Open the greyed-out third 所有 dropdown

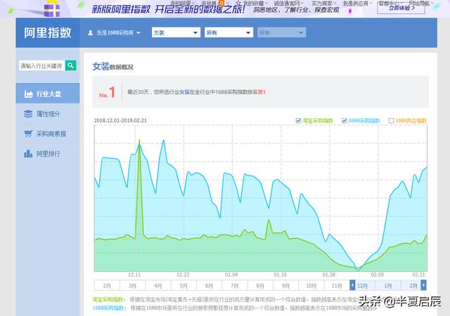click(x=281, y=33)
